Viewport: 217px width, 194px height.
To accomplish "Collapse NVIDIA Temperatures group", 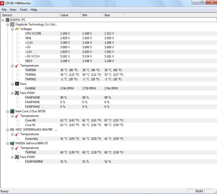I will coord(12,148).
